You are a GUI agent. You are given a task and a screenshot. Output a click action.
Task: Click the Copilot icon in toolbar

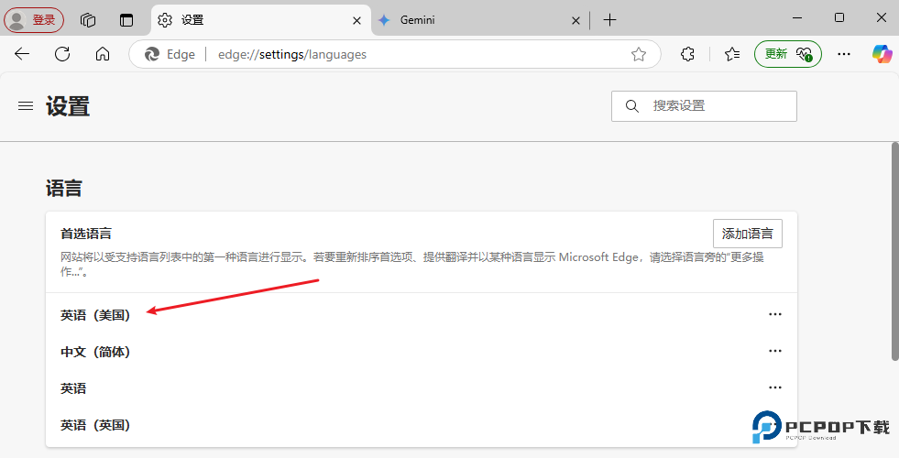(882, 54)
